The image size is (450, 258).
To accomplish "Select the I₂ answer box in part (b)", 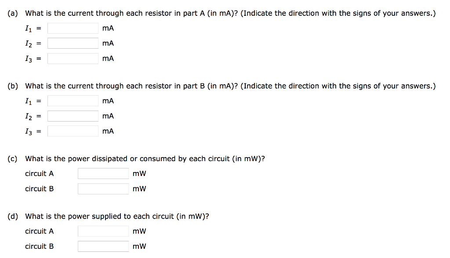I will [73, 116].
